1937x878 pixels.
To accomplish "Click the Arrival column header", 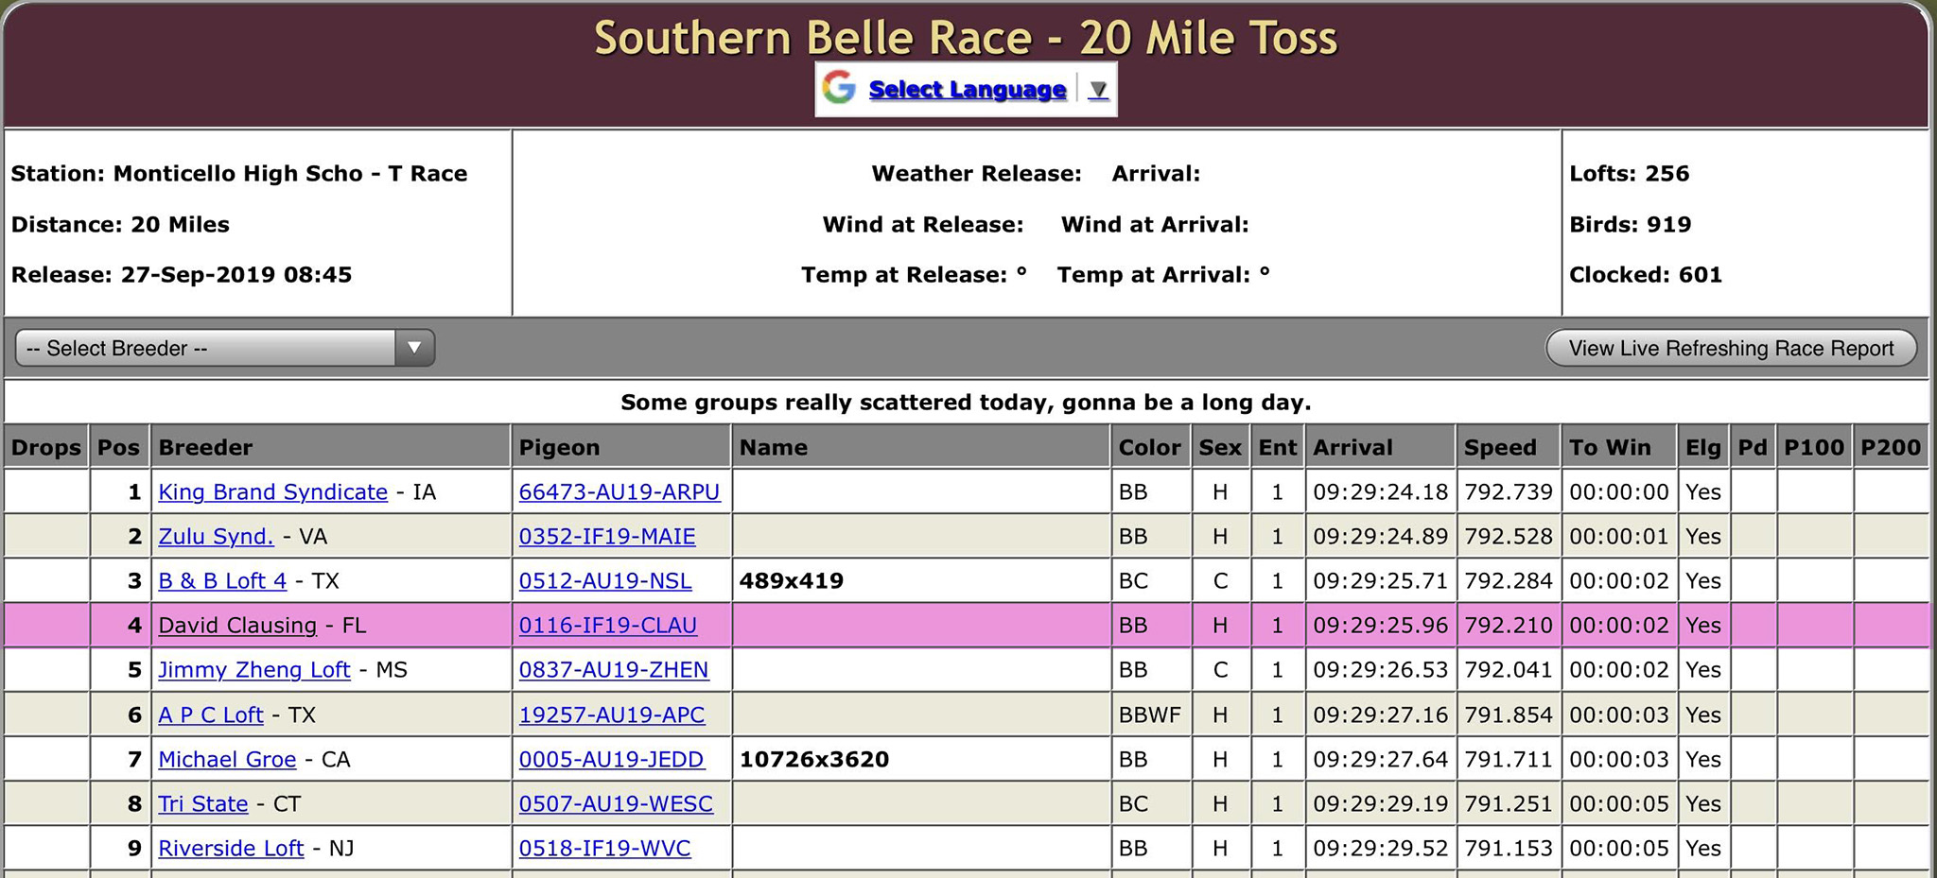I will 1352,447.
